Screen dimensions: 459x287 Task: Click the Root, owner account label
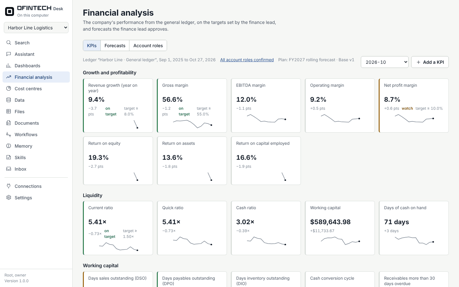[x=15, y=275]
